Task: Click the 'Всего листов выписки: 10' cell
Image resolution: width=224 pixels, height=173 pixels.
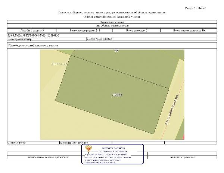Action: [x=189, y=30]
